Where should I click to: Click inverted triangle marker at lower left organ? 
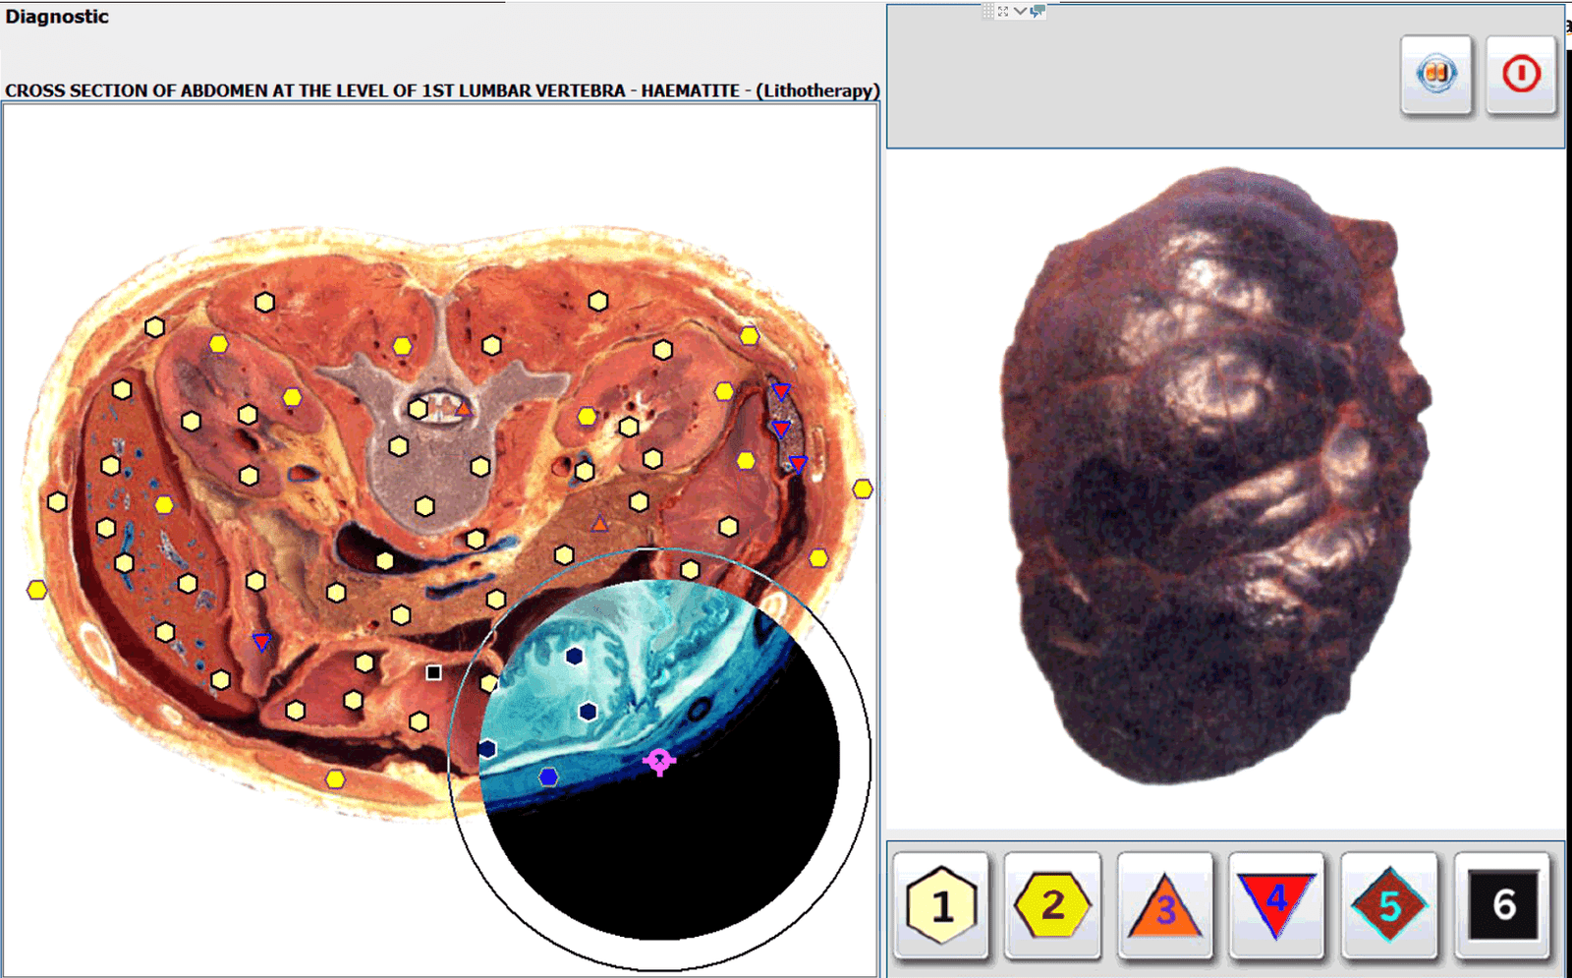click(x=261, y=642)
